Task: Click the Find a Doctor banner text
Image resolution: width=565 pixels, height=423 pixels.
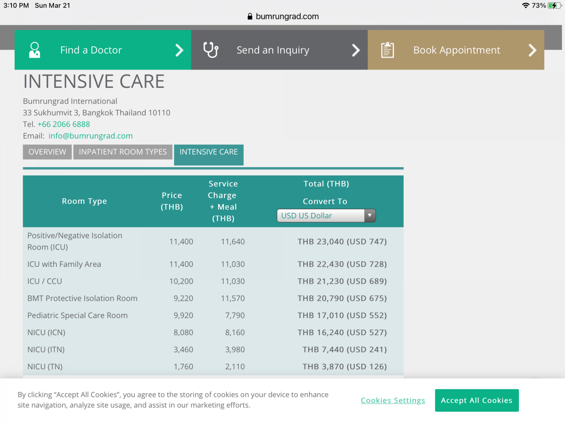Action: 91,50
